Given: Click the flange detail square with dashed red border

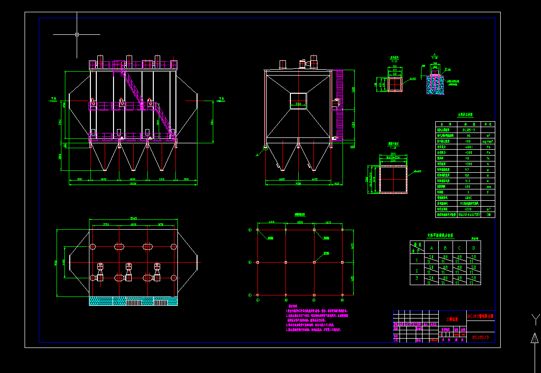Looking at the screenshot, I should pos(393,179).
